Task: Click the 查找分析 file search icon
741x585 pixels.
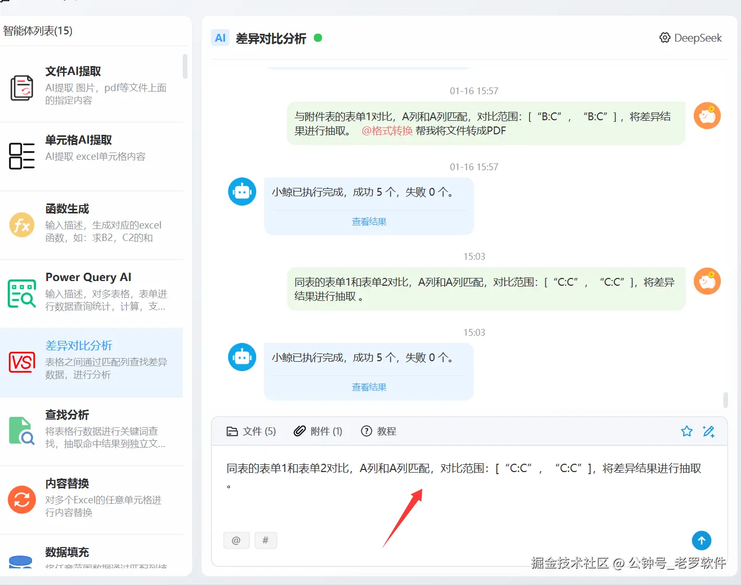Action: pyautogui.click(x=21, y=431)
